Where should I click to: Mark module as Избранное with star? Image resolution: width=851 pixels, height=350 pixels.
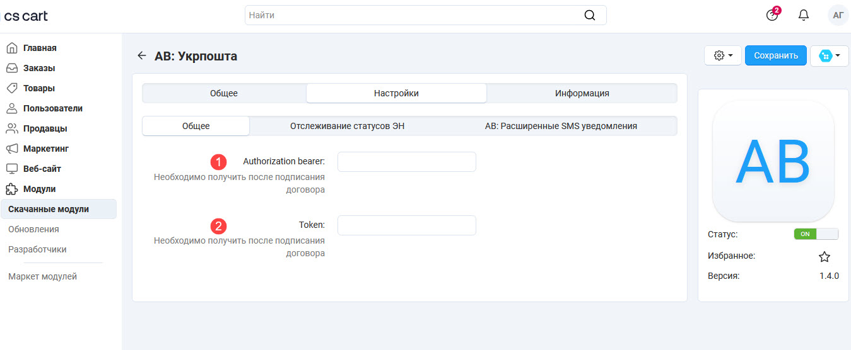click(825, 256)
